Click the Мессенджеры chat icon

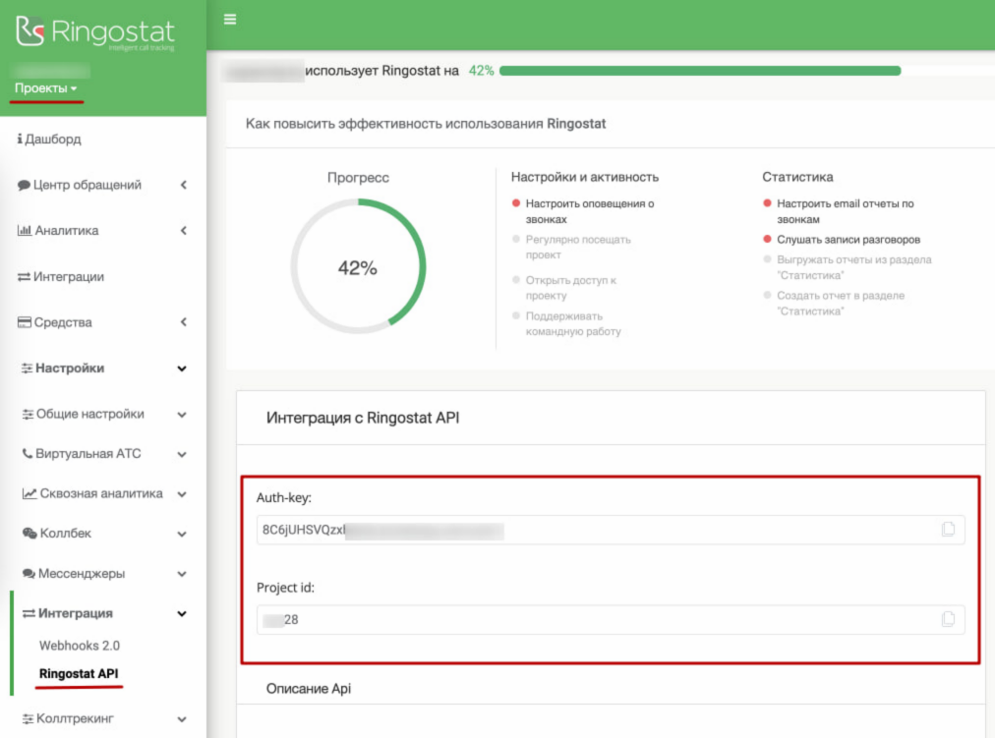(x=29, y=574)
